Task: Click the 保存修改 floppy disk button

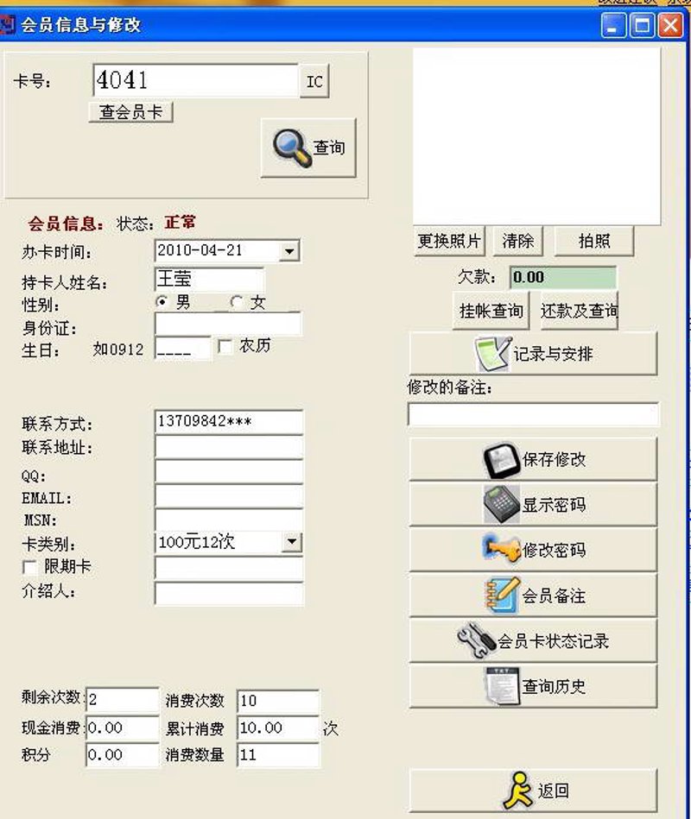Action: 533,460
